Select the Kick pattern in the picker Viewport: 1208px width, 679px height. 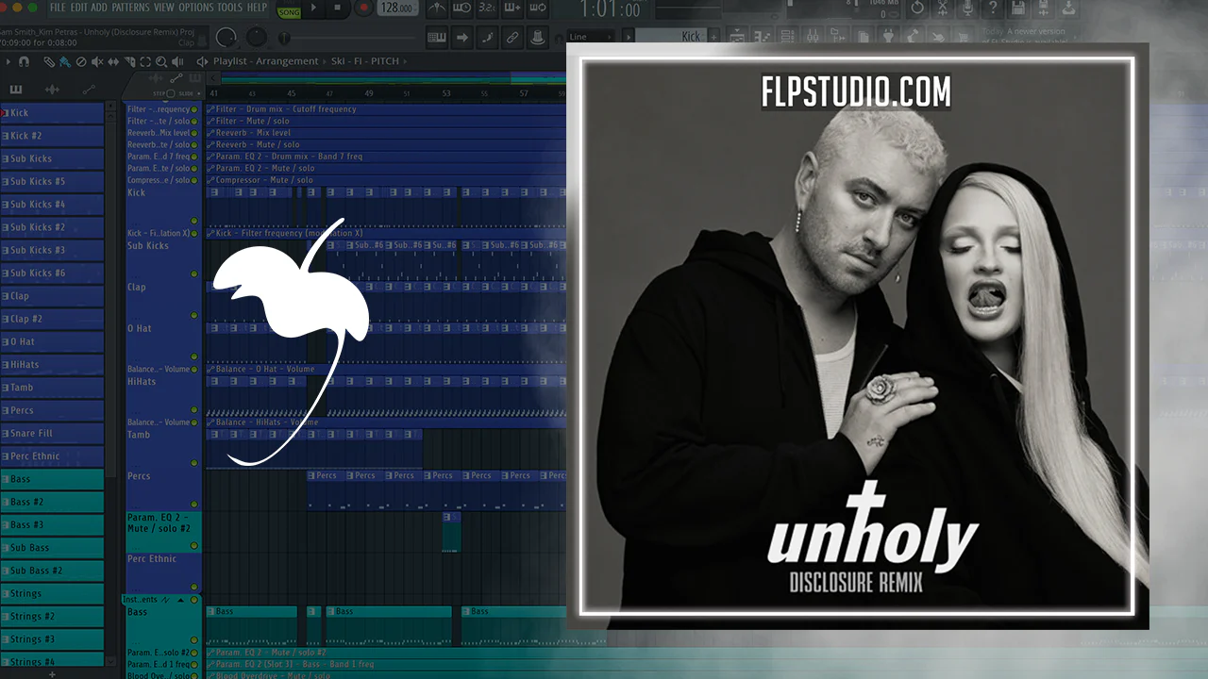pyautogui.click(x=52, y=113)
